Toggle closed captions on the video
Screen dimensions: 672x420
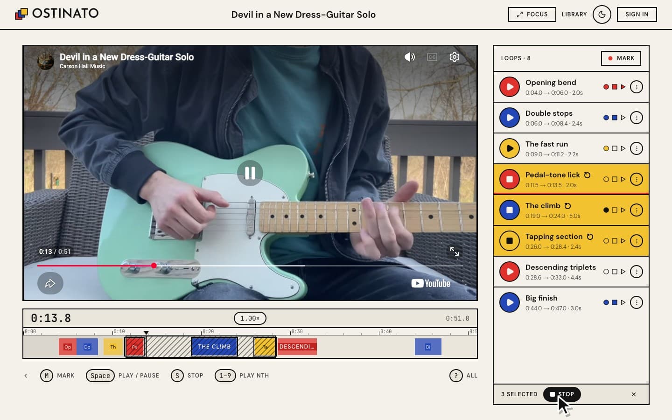(x=432, y=57)
